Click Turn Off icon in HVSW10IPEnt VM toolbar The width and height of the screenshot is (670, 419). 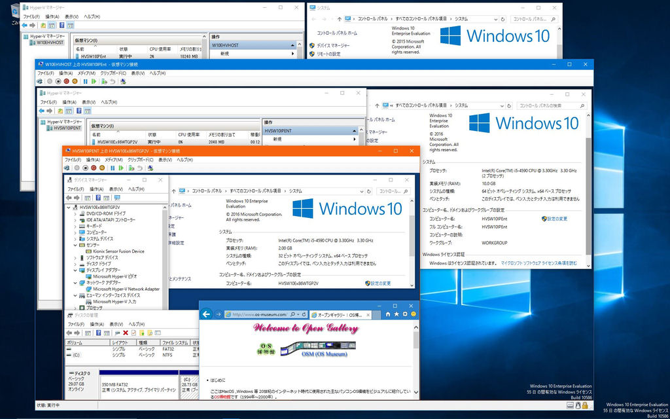point(58,81)
